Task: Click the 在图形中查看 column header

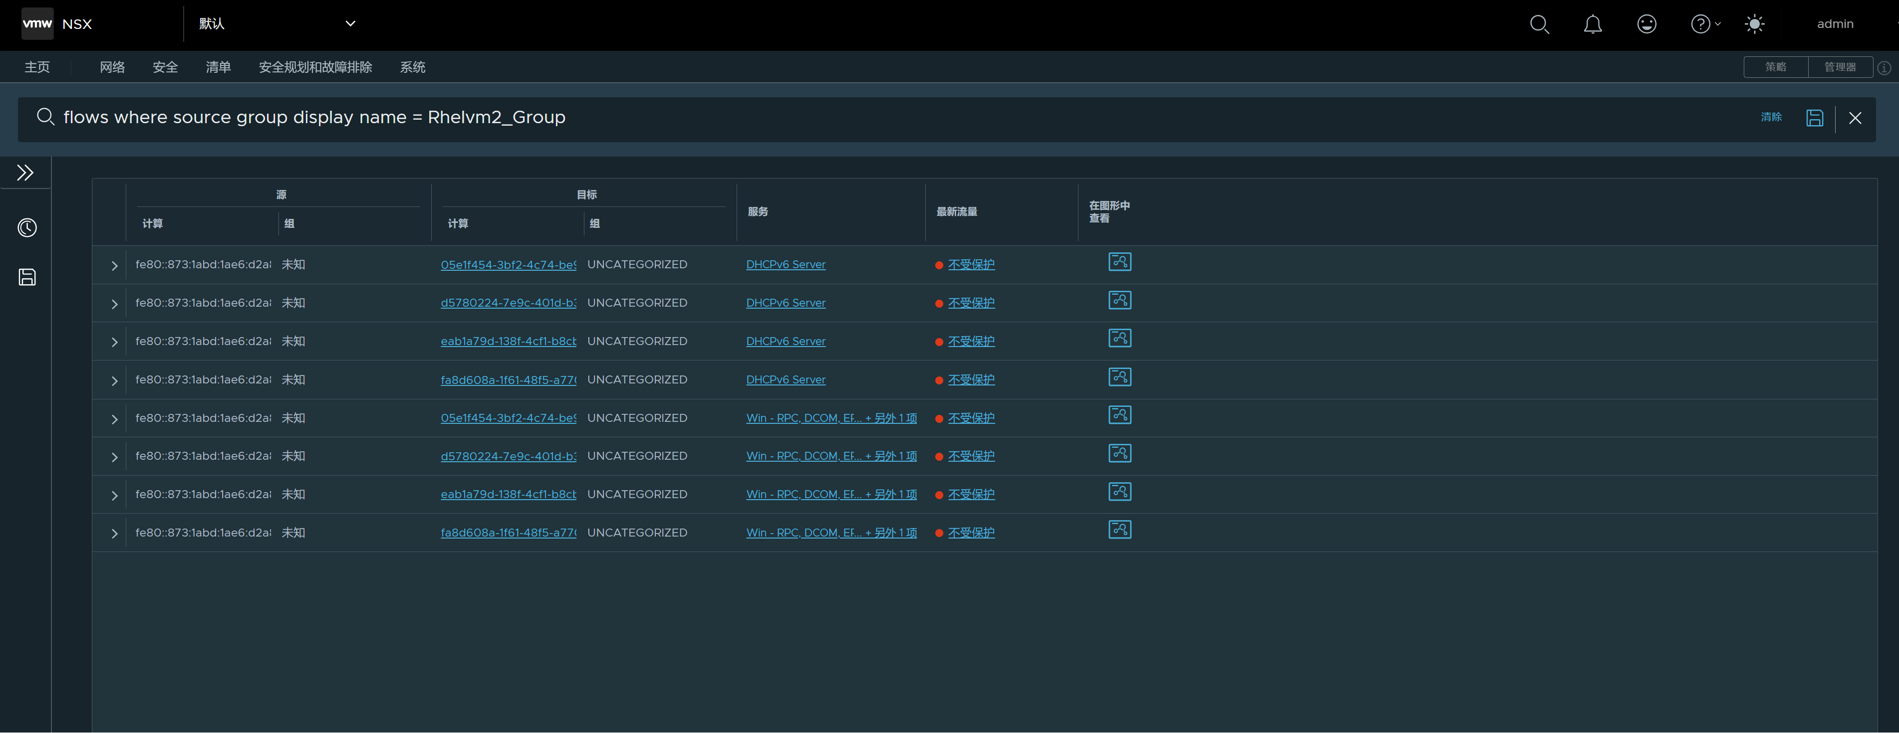Action: coord(1109,211)
